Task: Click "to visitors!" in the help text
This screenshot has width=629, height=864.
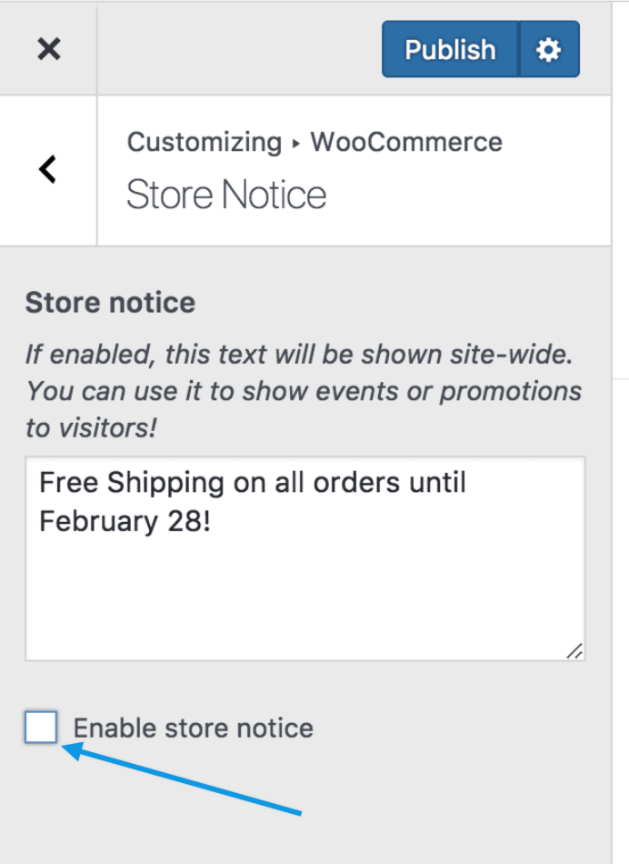Action: (x=91, y=427)
